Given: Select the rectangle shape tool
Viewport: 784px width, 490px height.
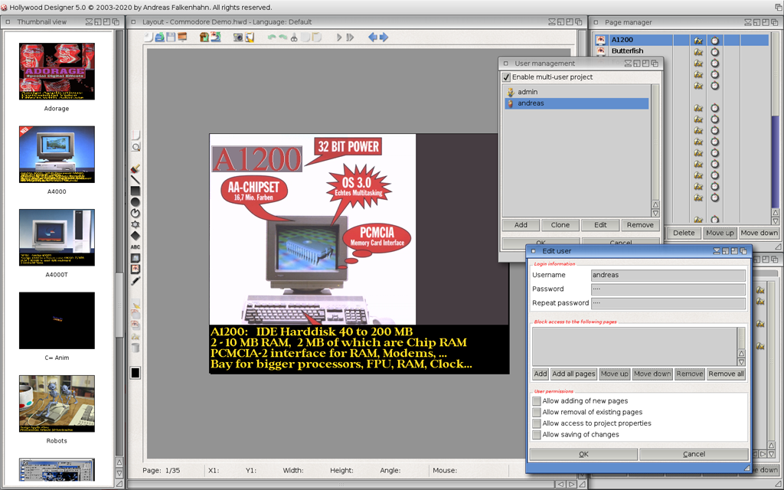Looking at the screenshot, I should point(136,191).
